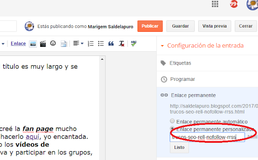Format the selection as a block quote
258x160 pixels.
tap(111, 43)
